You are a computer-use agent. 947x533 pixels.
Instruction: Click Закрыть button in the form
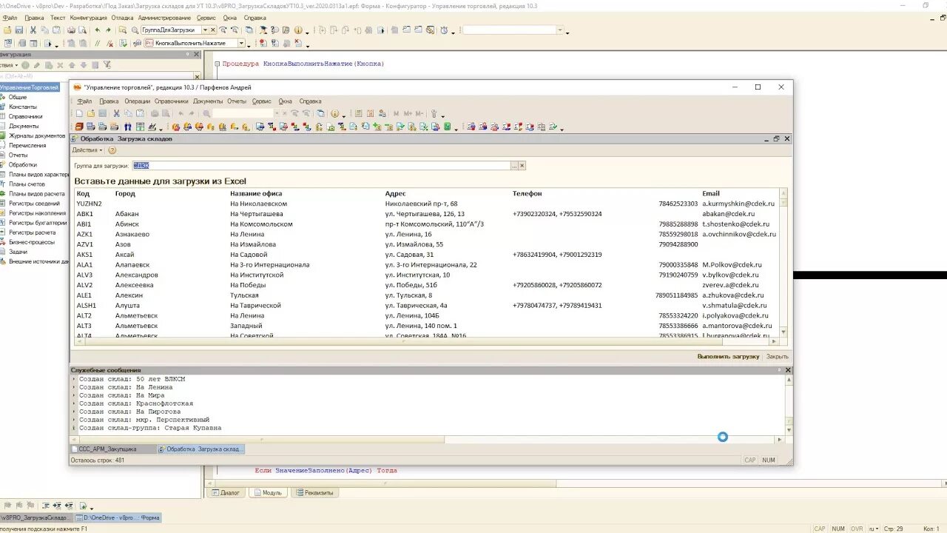click(x=777, y=357)
